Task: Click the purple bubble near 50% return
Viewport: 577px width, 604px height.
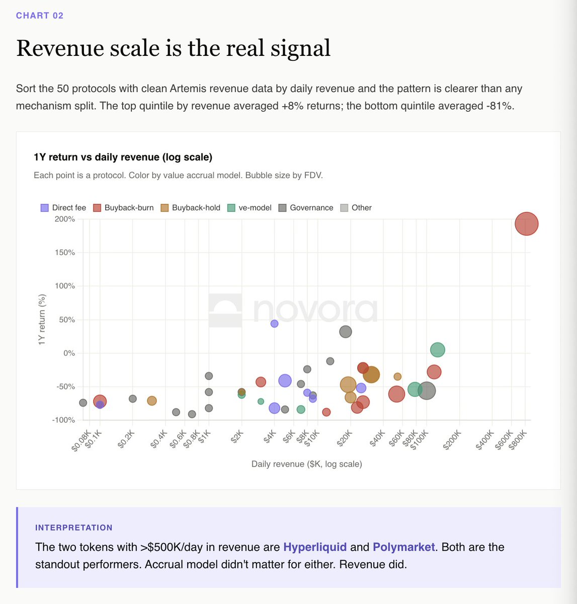Action: point(274,324)
